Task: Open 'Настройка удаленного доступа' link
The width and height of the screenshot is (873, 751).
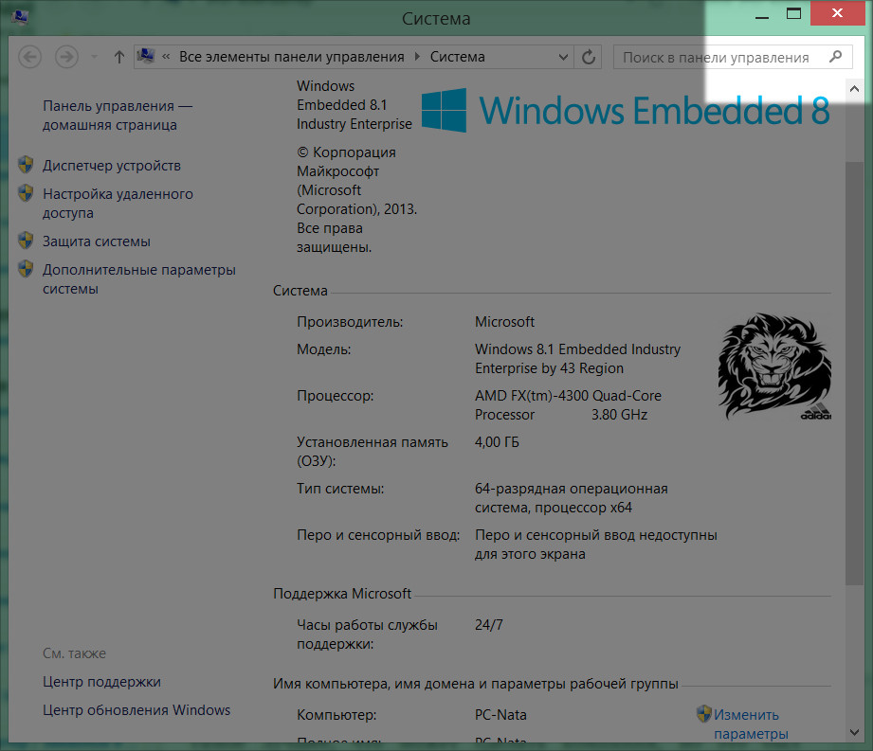Action: click(x=118, y=203)
